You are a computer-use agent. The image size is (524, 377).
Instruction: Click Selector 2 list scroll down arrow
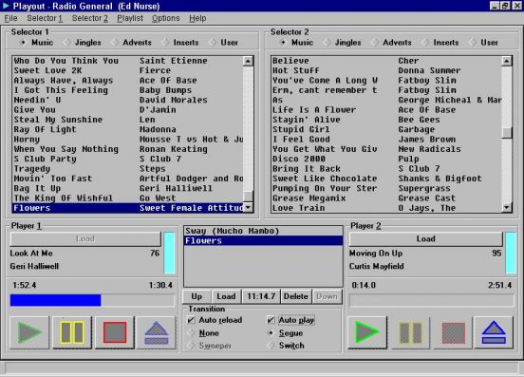click(x=507, y=207)
